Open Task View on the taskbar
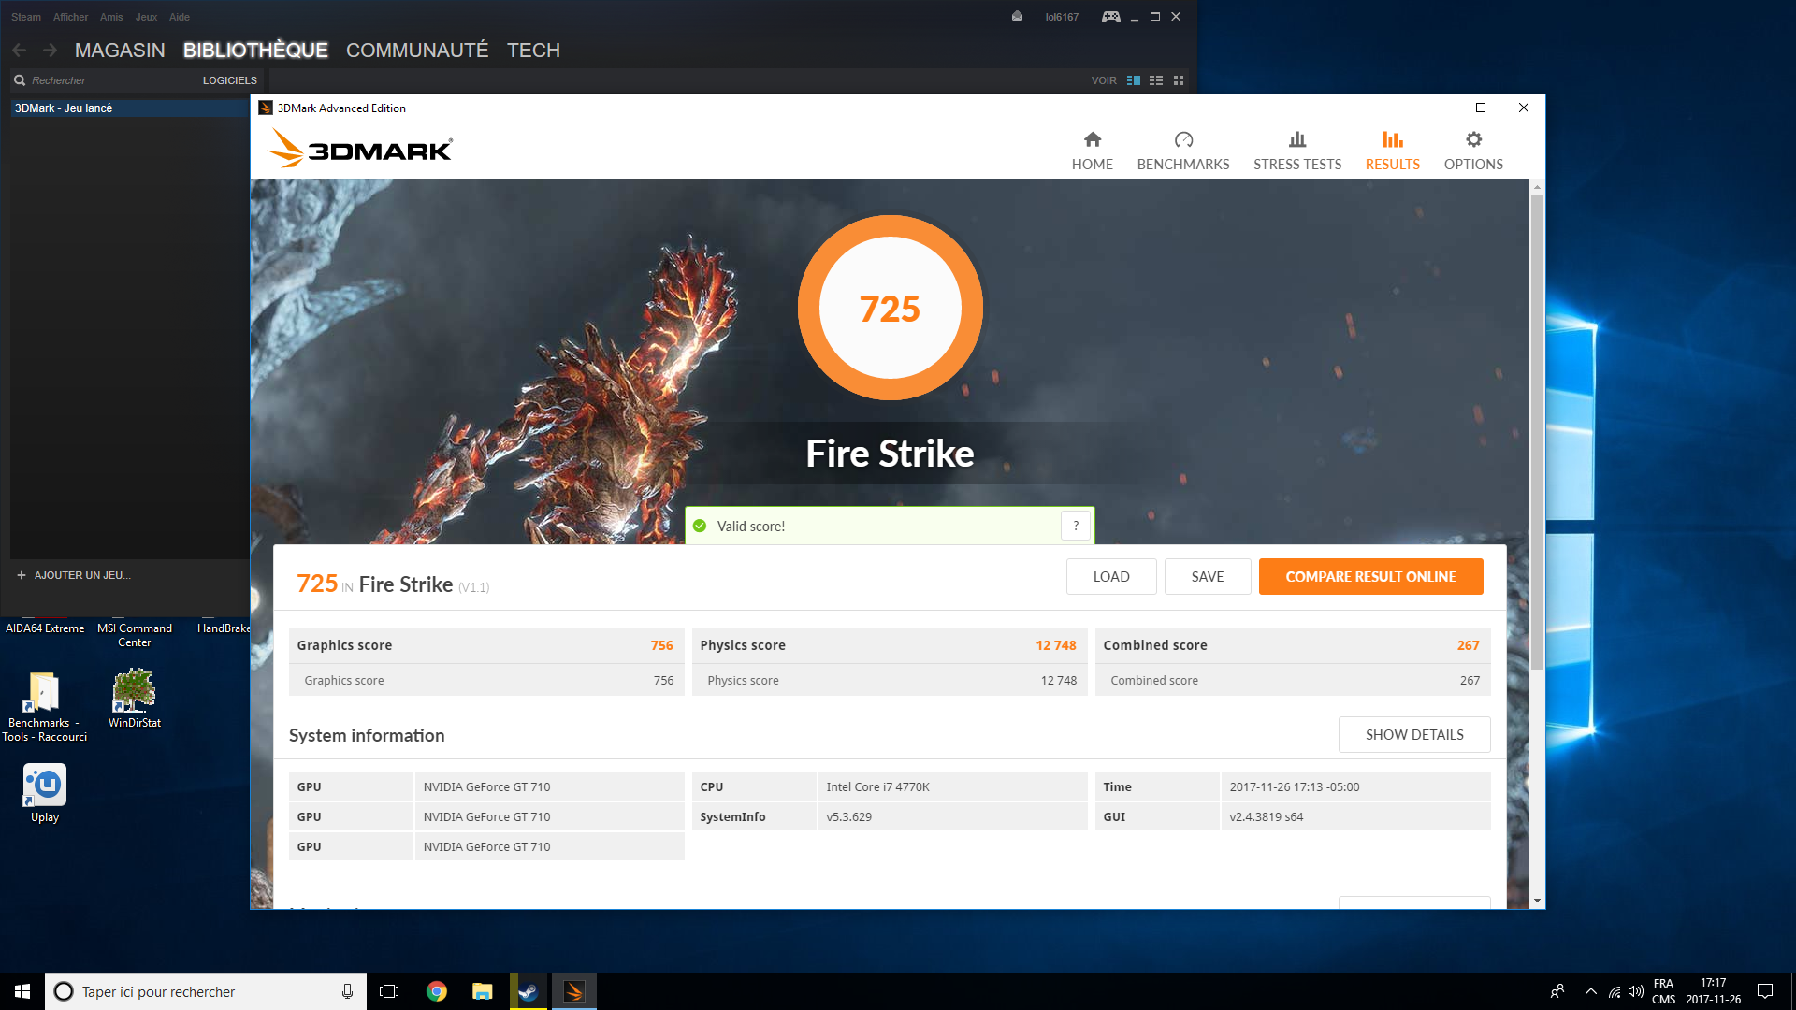The width and height of the screenshot is (1796, 1010). point(389,991)
